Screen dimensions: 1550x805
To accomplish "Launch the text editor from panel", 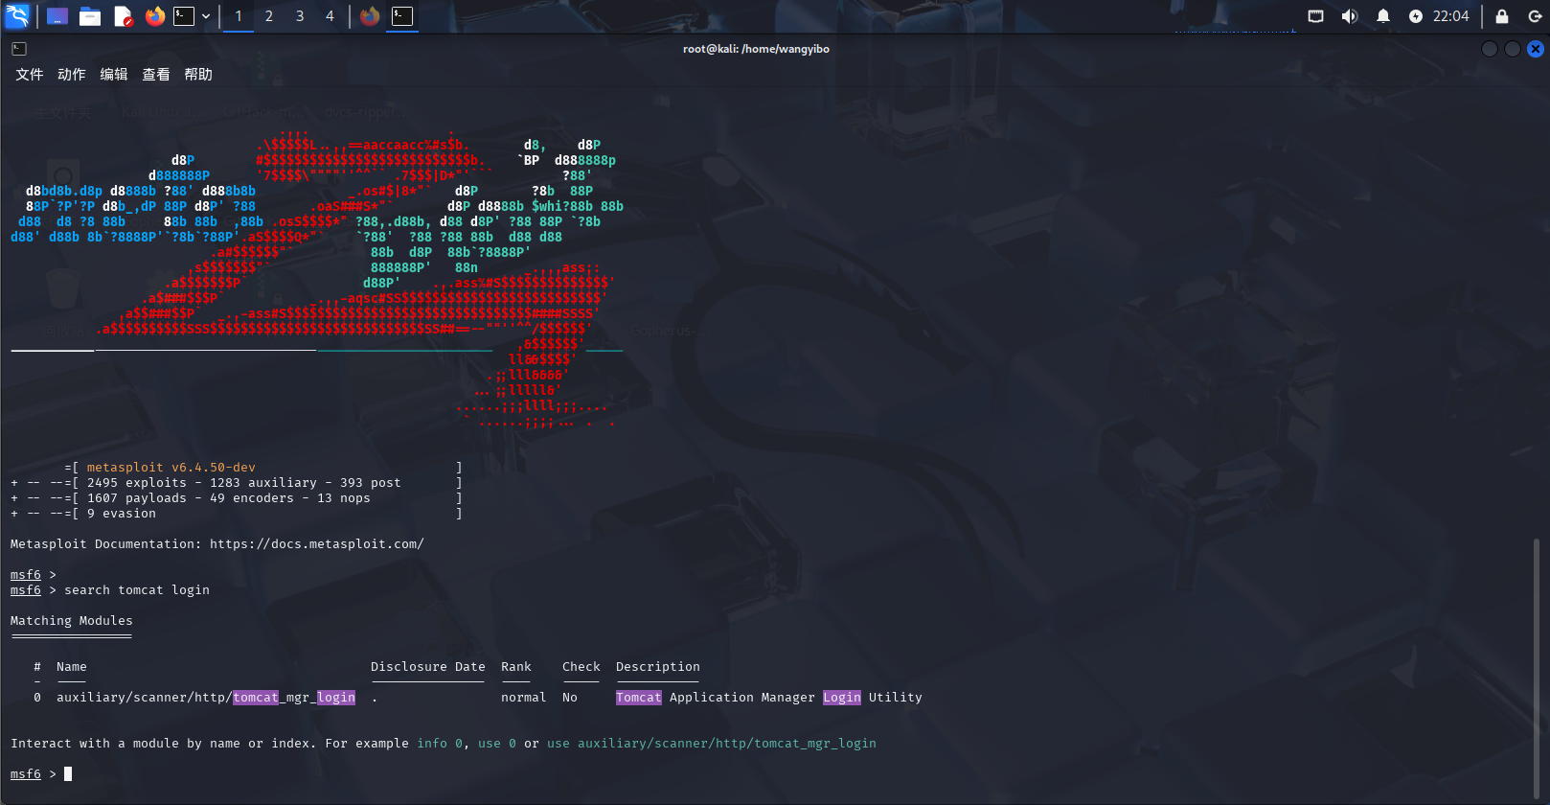I will click(x=123, y=16).
